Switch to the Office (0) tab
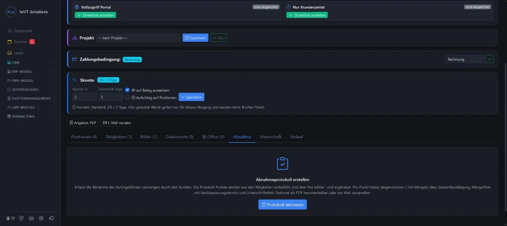This screenshot has height=226, width=507. click(x=213, y=137)
